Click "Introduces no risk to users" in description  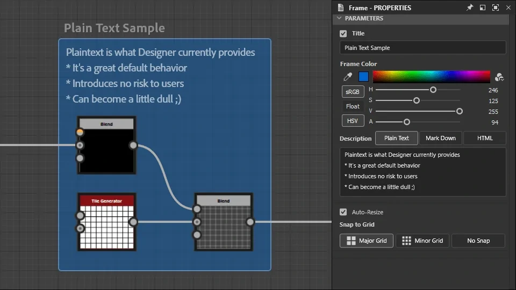(383, 176)
